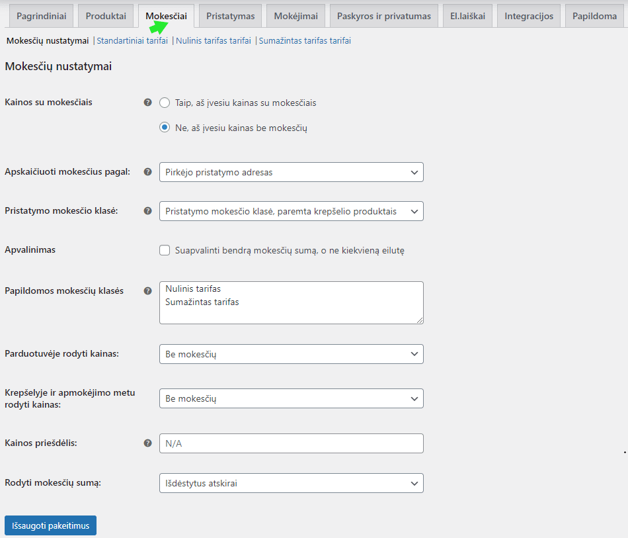628x538 pixels.
Task: Go to the Pristatymas tab
Action: (x=230, y=16)
